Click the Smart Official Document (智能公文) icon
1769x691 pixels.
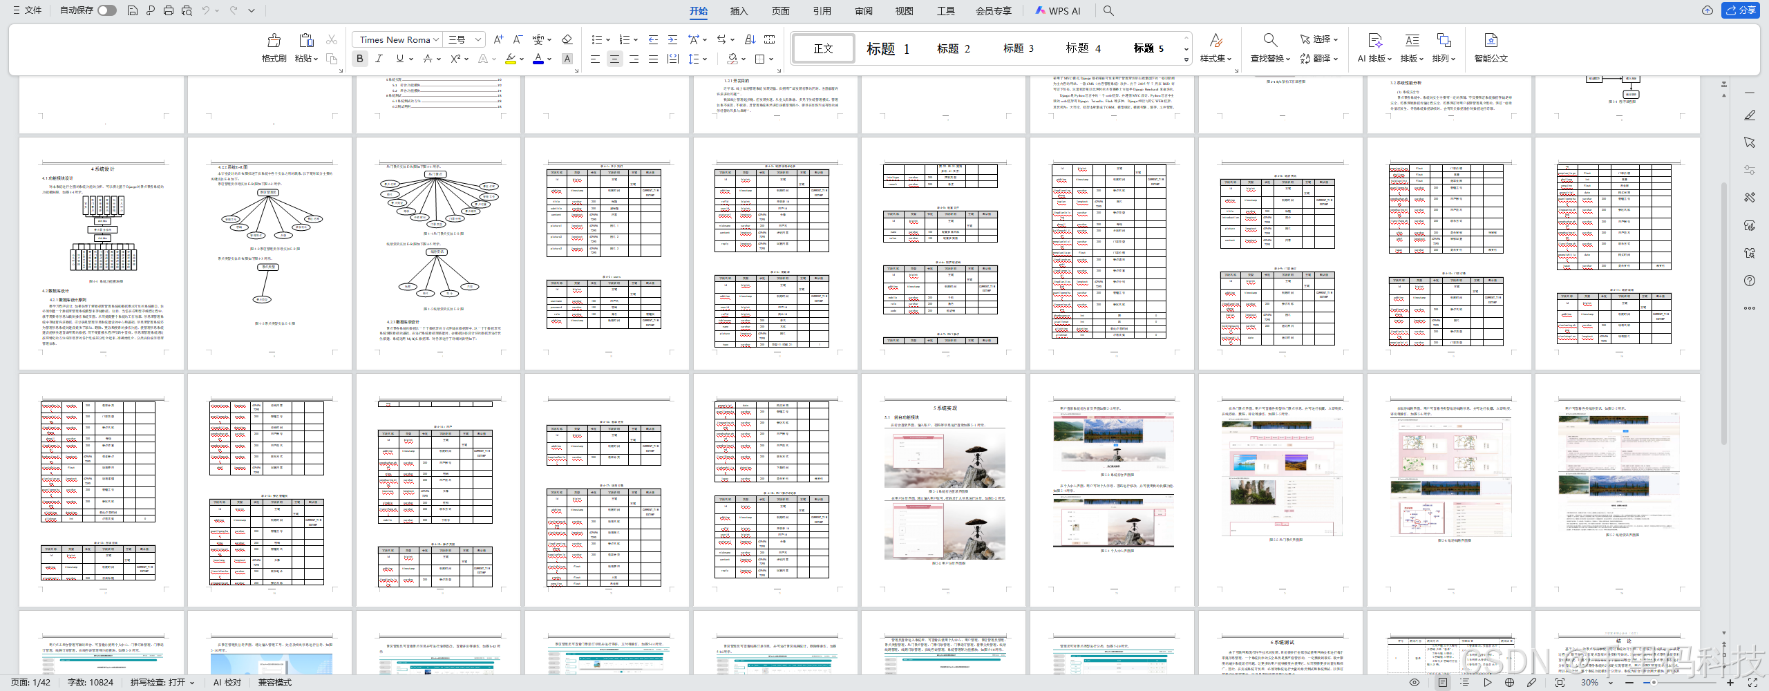tap(1491, 48)
